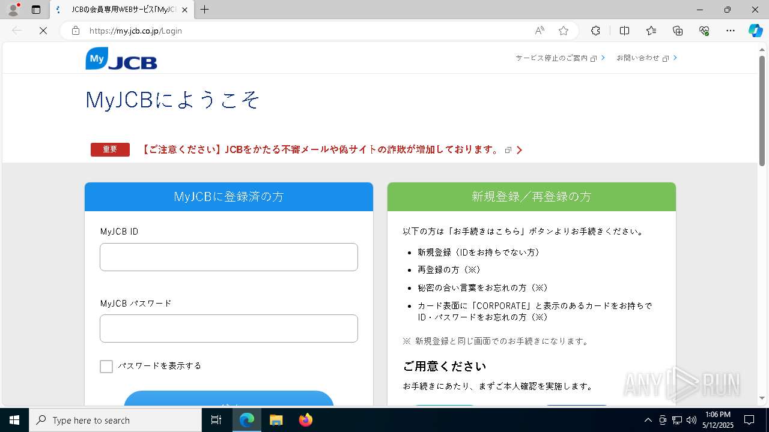
Task: Open Microsoft Edge from taskbar
Action: [247, 420]
